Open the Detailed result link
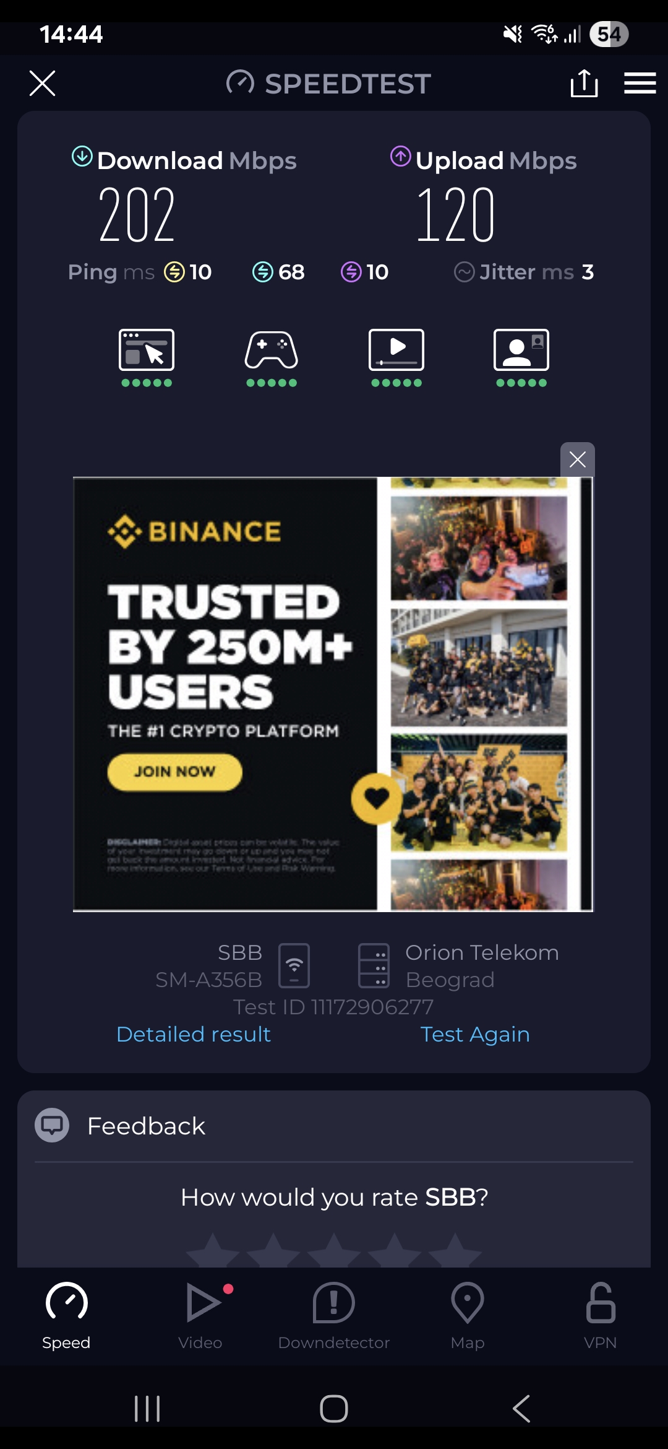Image resolution: width=668 pixels, height=1449 pixels. [194, 1034]
